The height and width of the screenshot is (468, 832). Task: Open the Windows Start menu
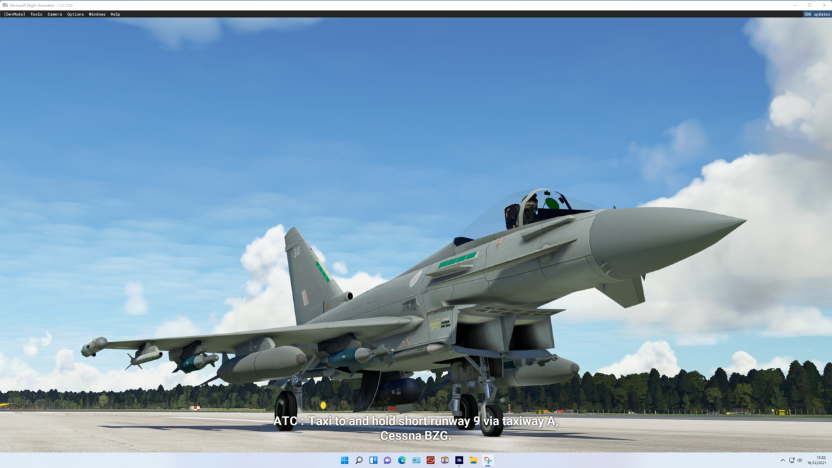click(344, 460)
